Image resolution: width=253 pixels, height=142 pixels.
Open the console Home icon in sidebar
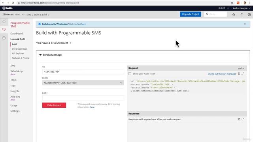tap(4, 22)
